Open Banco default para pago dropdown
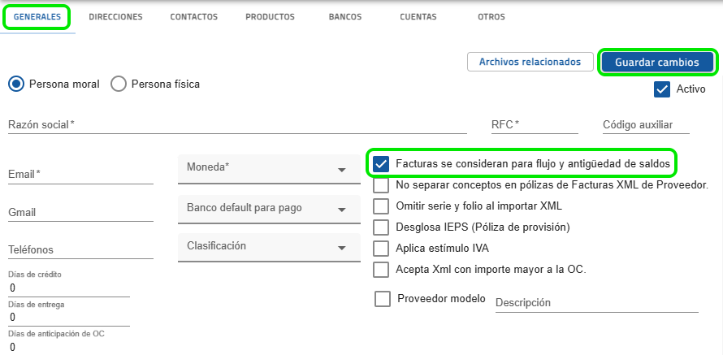The width and height of the screenshot is (723, 355). pos(263,208)
